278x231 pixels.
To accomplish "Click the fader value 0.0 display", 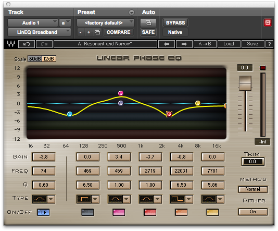I will (245, 68).
